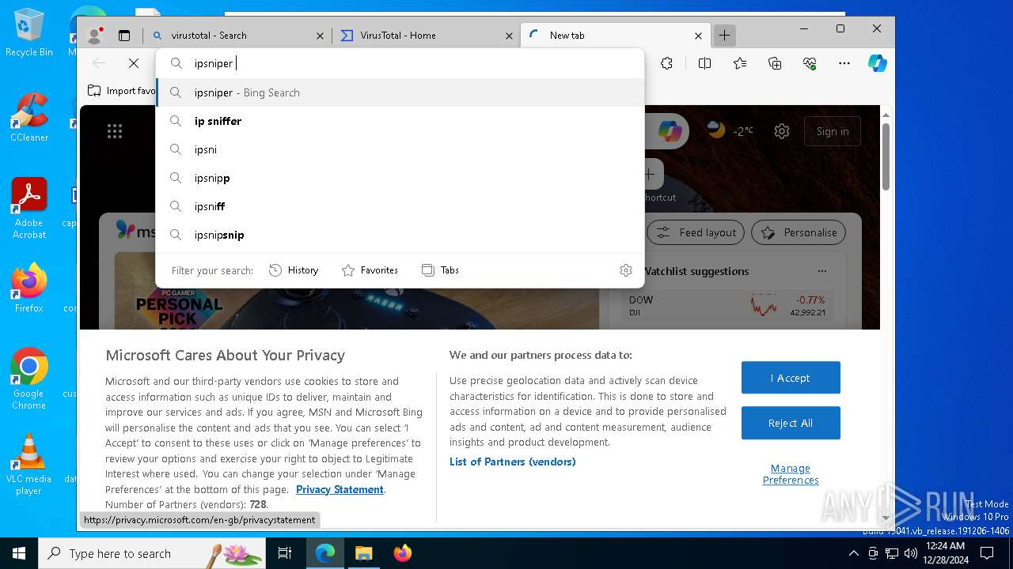Image resolution: width=1013 pixels, height=569 pixels.
Task: Click Reject All cookies button
Action: [x=791, y=423]
